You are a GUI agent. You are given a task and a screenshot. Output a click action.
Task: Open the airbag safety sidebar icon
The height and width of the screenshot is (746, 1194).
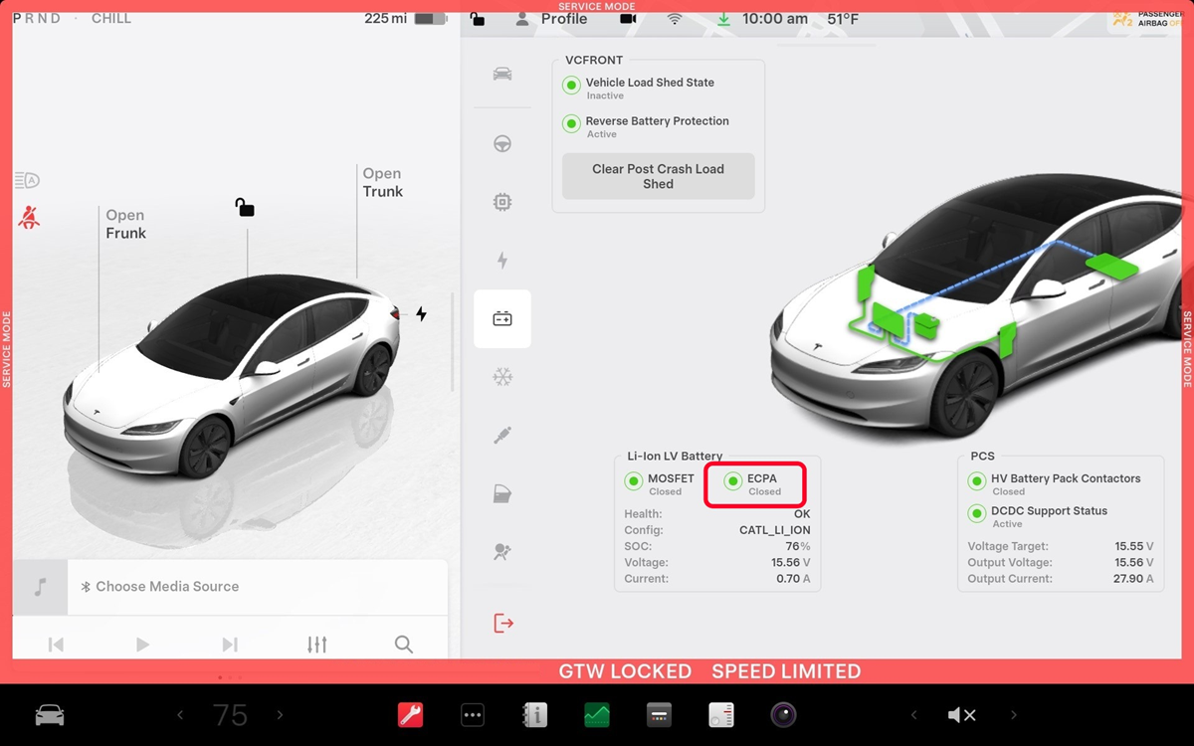(x=502, y=552)
